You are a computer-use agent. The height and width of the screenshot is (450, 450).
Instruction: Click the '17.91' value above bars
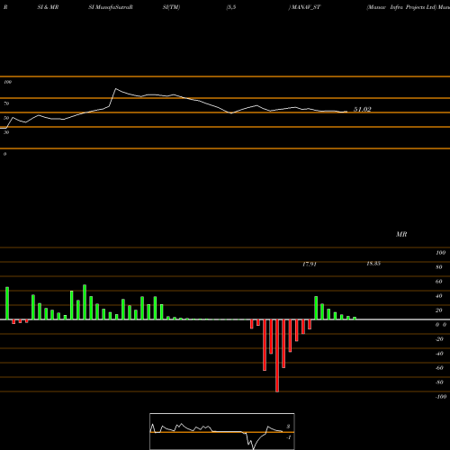point(310,264)
